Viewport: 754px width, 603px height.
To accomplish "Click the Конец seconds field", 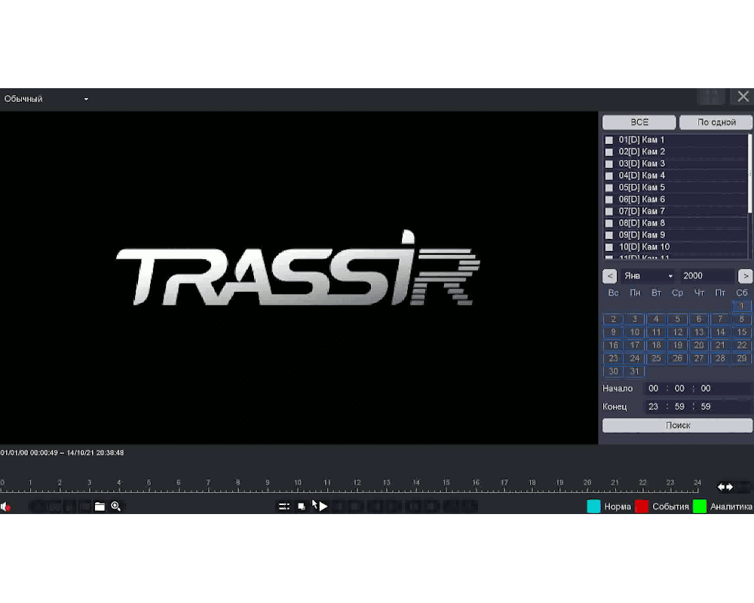I will pyautogui.click(x=706, y=407).
